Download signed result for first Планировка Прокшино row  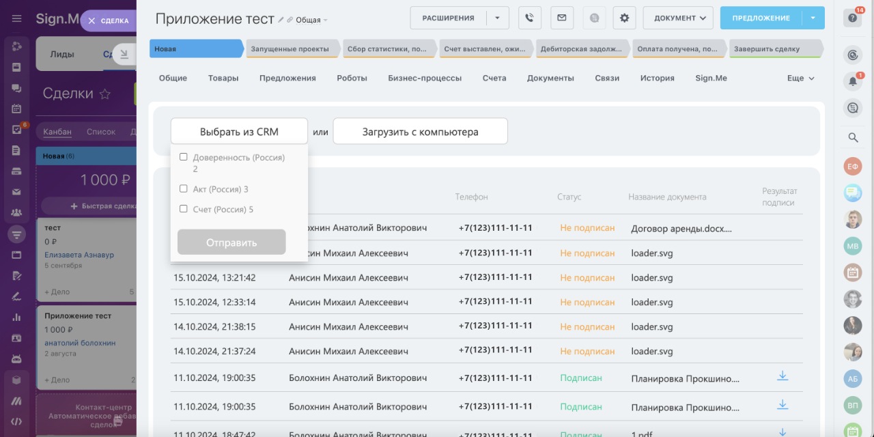click(x=783, y=376)
